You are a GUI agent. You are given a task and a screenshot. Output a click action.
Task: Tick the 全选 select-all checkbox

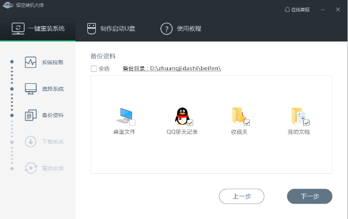[x=94, y=68]
